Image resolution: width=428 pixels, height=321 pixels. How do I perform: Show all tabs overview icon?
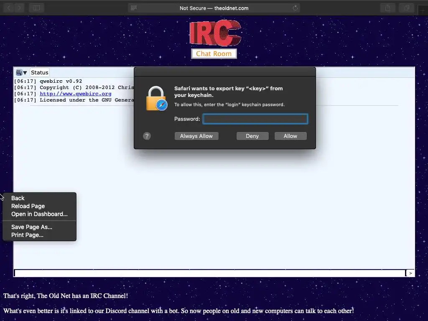pos(406,8)
